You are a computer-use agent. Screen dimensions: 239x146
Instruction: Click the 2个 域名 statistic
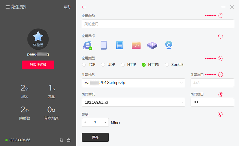[x=25, y=91]
